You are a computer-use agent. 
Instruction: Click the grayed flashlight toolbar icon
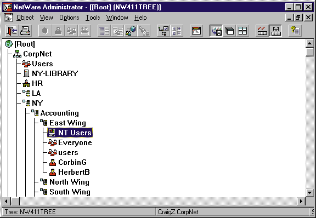tap(144, 31)
